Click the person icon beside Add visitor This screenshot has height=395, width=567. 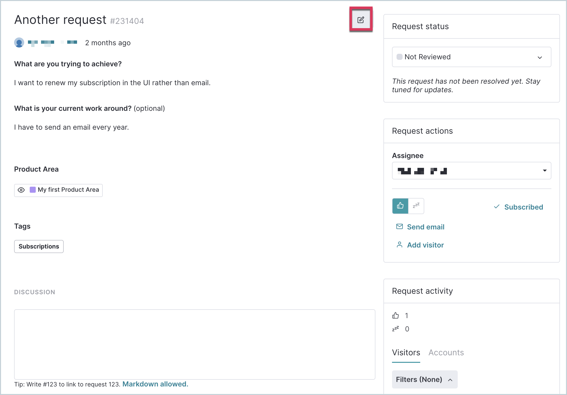pos(400,245)
